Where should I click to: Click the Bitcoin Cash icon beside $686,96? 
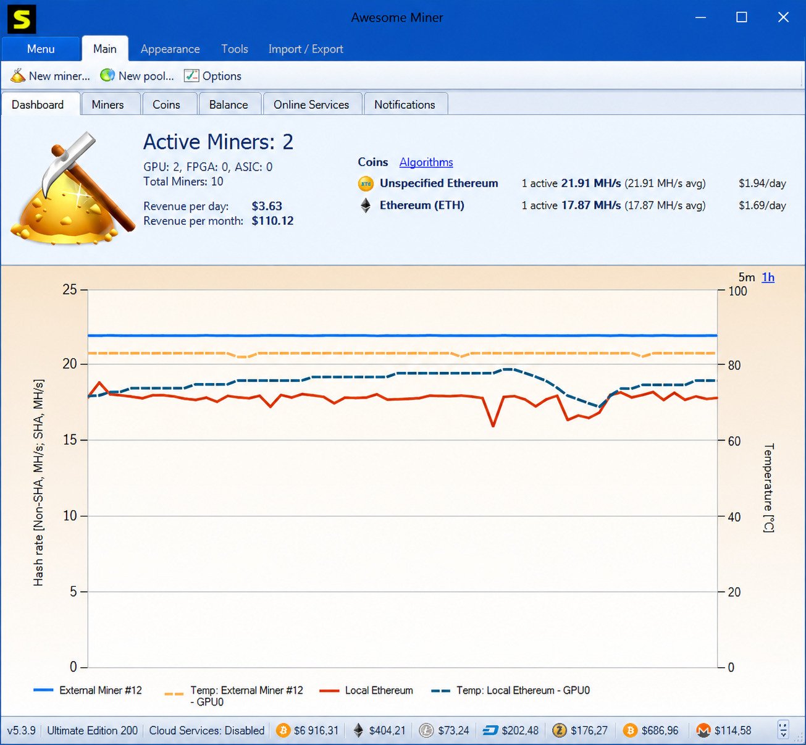630,730
